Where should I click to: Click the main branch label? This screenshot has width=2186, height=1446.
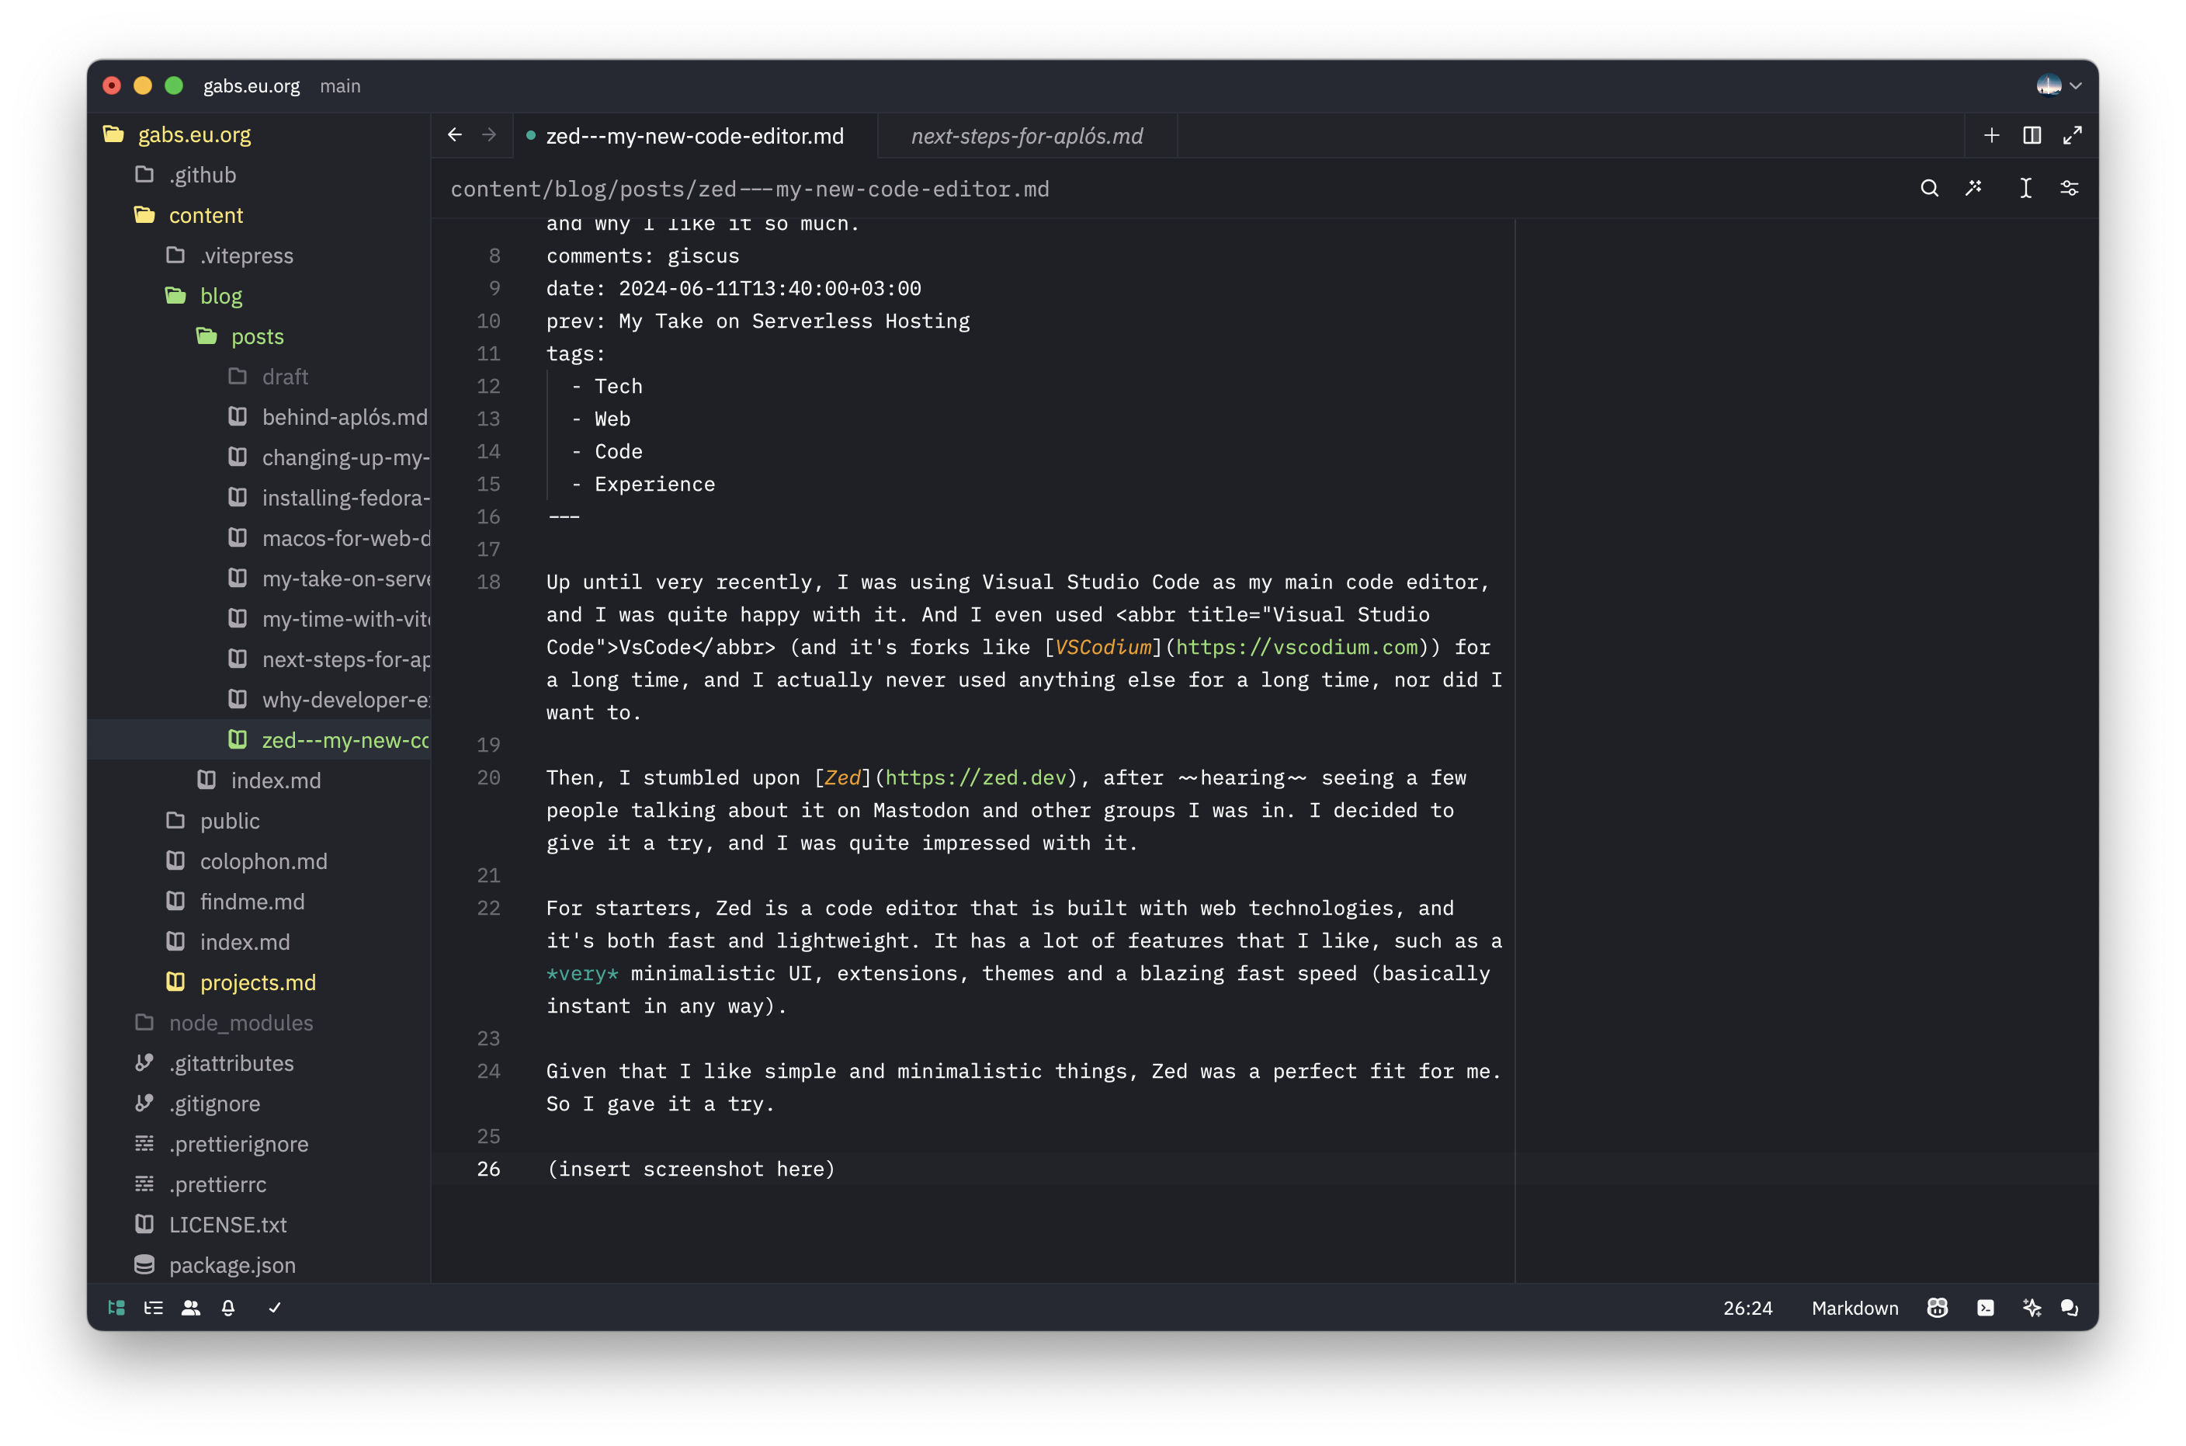(340, 85)
